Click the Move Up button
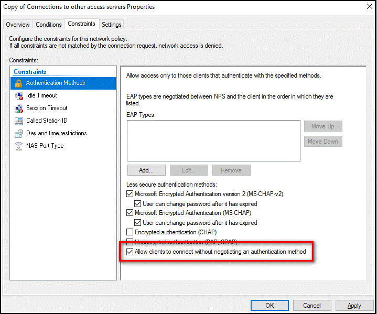 click(323, 126)
